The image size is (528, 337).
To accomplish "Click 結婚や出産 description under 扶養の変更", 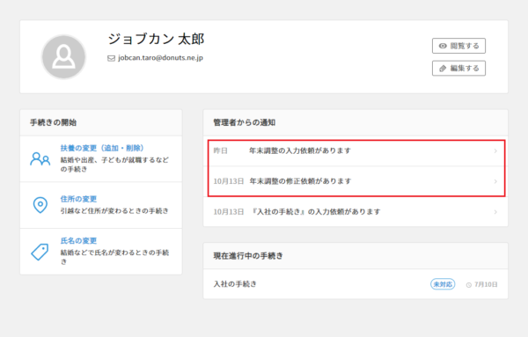I will 114,165.
